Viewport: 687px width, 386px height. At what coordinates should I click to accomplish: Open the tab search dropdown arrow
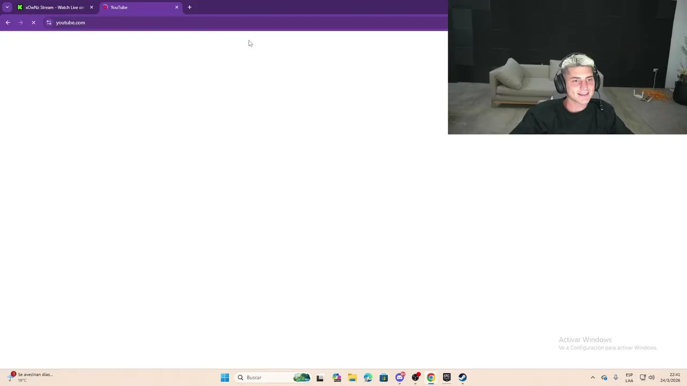tap(7, 8)
